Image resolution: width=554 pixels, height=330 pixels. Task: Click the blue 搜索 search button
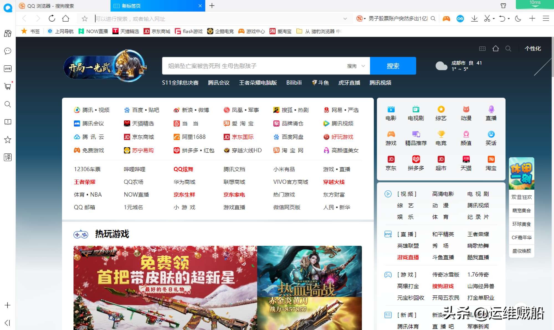point(393,66)
